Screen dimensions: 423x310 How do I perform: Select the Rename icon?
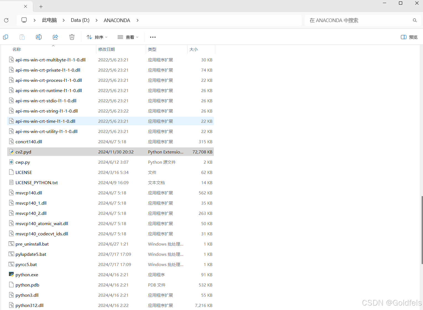coord(39,37)
